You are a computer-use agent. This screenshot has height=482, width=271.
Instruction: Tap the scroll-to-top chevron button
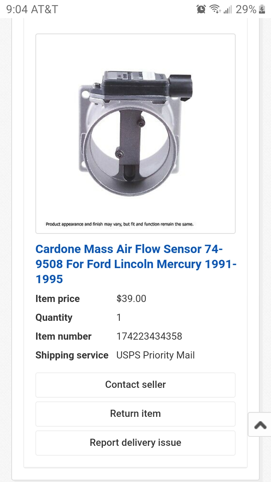[x=260, y=425]
